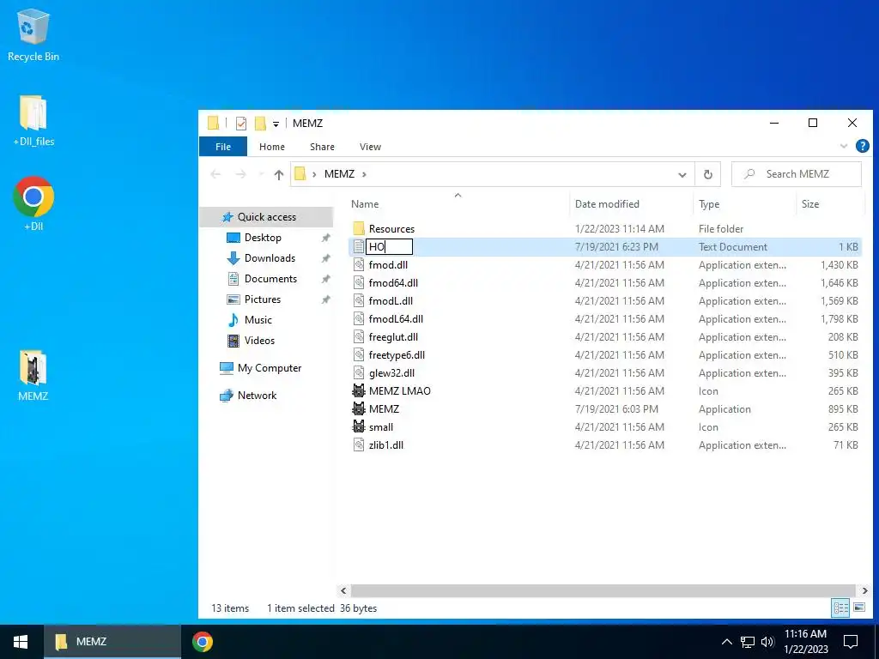The height and width of the screenshot is (659, 879).
Task: Expand the root breadcrumb chevron before MEMZ
Action: point(314,174)
